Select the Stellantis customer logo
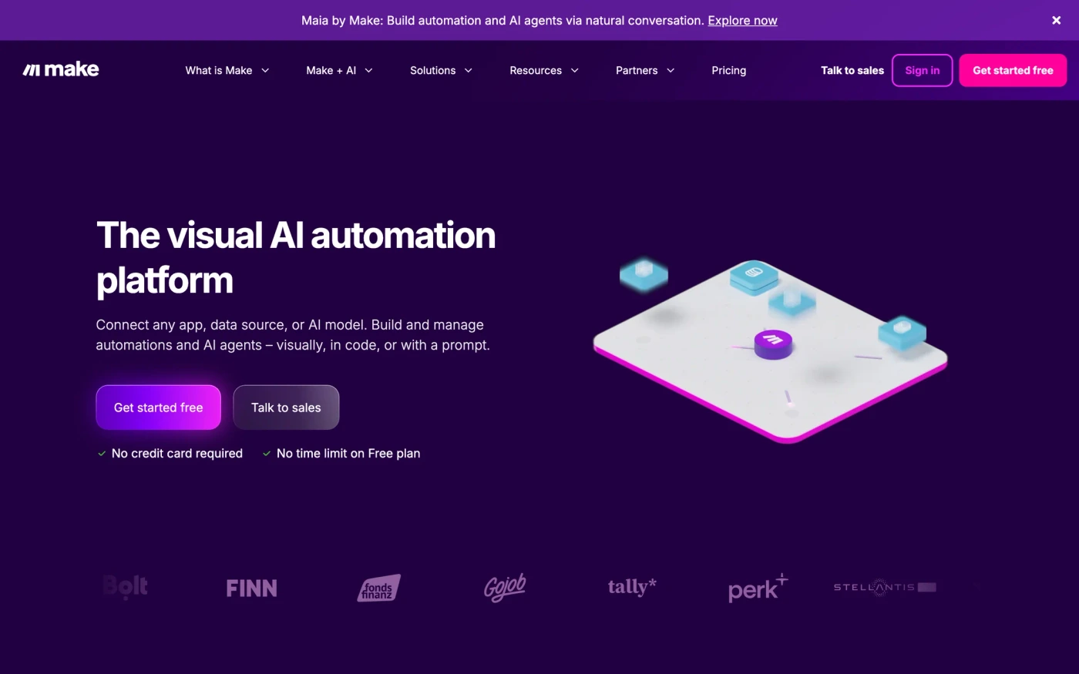Image resolution: width=1079 pixels, height=674 pixels. pos(885,587)
